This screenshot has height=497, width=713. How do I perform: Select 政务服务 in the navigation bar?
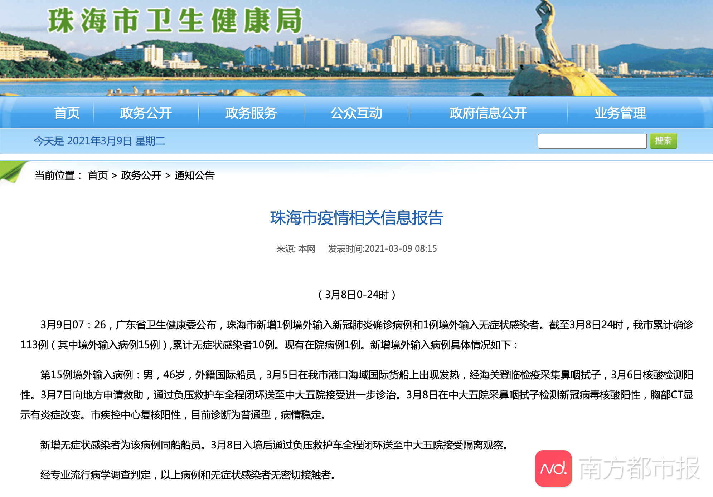click(251, 113)
